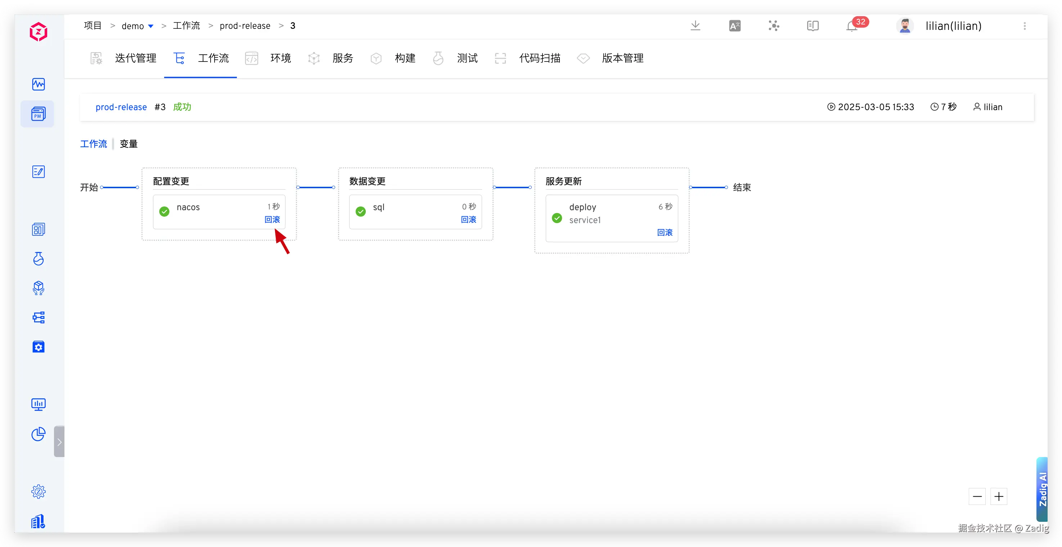Viewport: 1062px width, 547px height.
Task: Click the activity monitor sidebar icon
Action: tap(39, 84)
